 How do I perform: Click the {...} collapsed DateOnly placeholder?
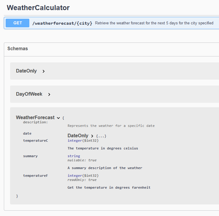click(101, 136)
